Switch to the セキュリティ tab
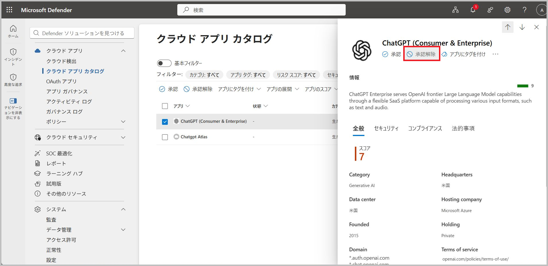The height and width of the screenshot is (266, 548). pos(386,129)
